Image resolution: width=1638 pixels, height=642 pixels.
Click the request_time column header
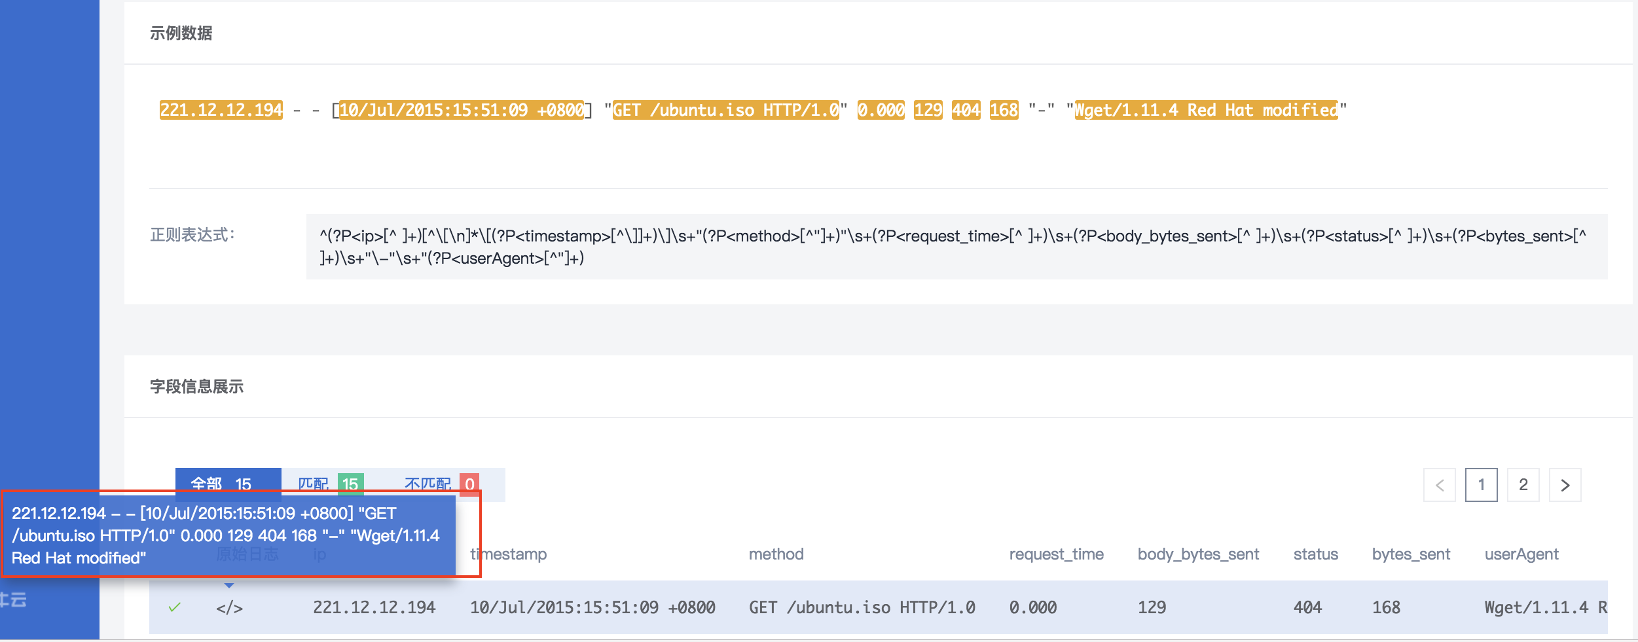click(1057, 554)
